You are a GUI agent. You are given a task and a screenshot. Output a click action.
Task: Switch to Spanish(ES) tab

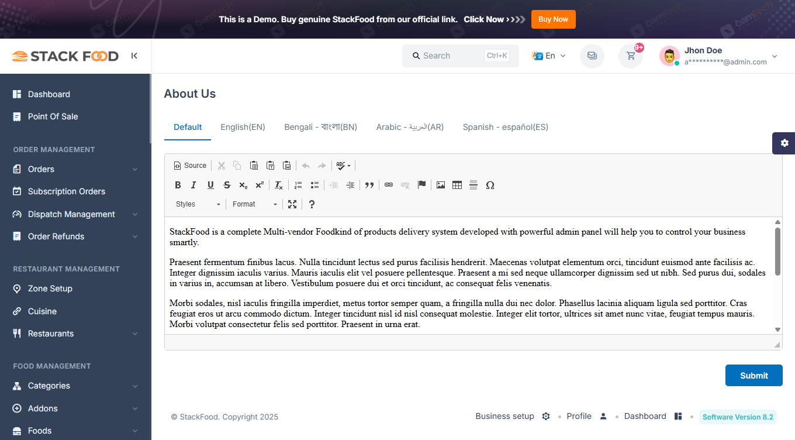pyautogui.click(x=506, y=127)
